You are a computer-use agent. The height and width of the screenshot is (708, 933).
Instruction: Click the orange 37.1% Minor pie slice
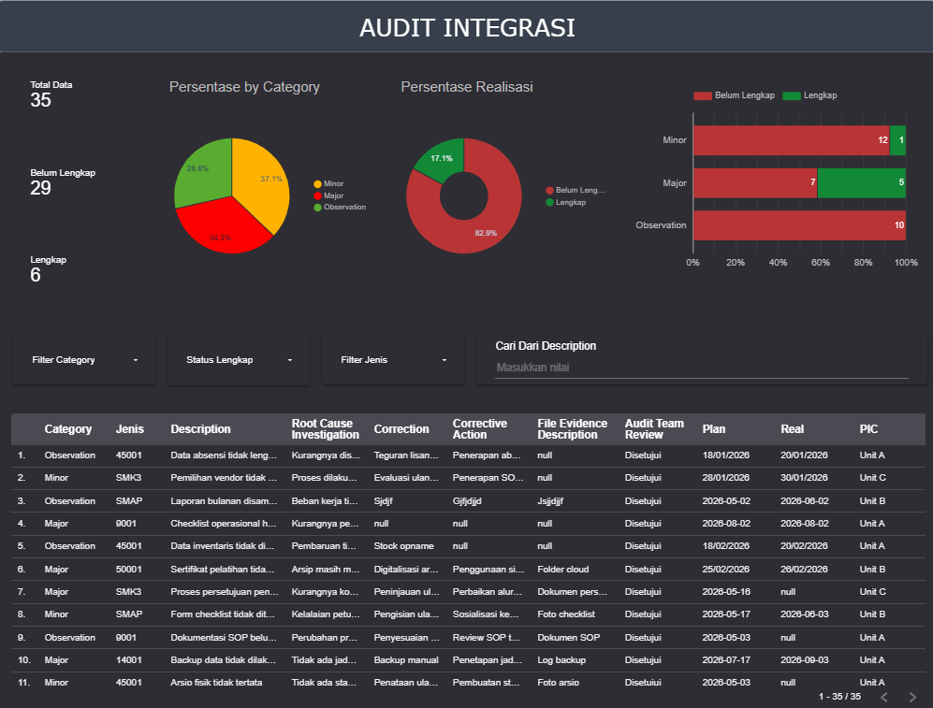(259, 184)
